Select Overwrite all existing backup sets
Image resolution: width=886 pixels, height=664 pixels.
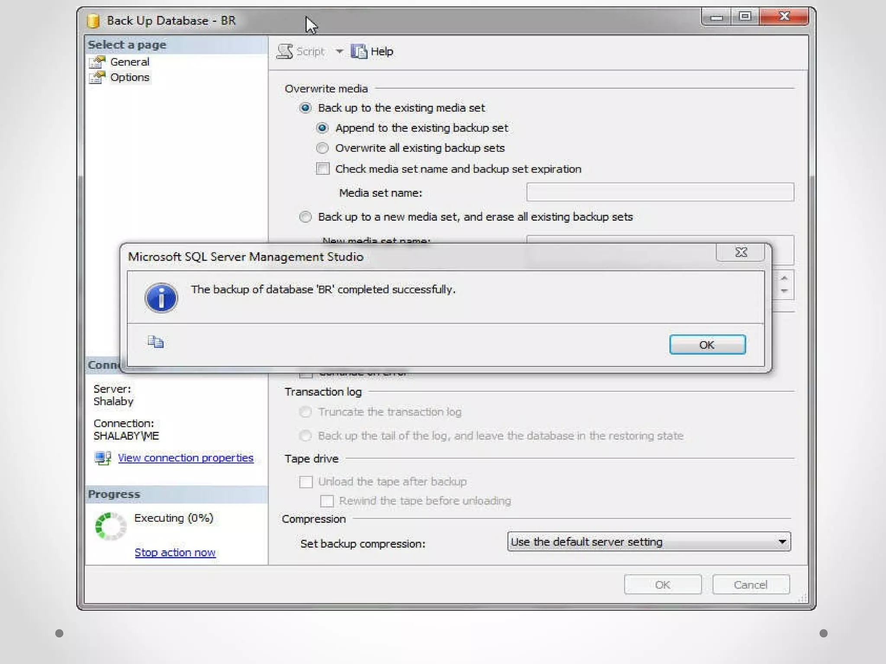(322, 148)
